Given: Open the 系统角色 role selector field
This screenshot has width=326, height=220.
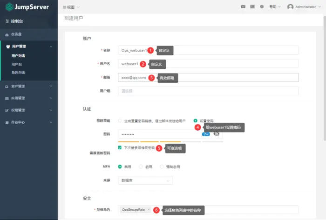Looking at the screenshot, I should 208,210.
